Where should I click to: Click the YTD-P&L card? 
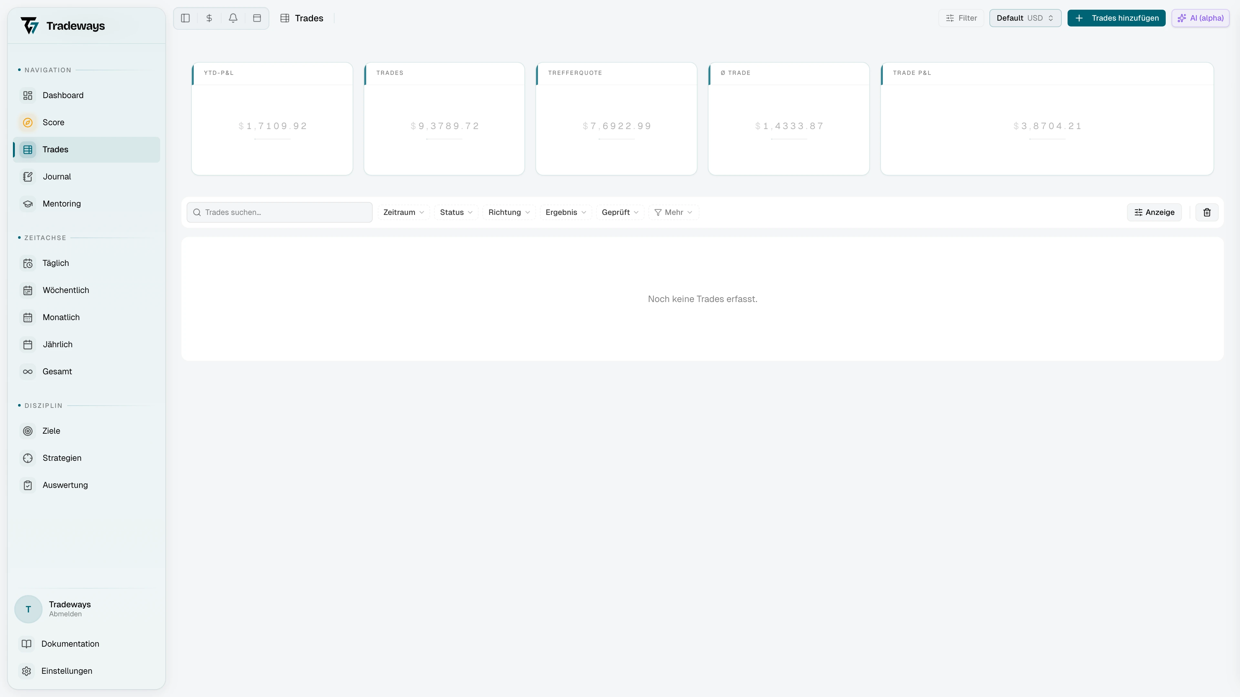[x=272, y=119]
